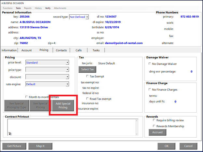Enable the Rewards Membership checkbox
The height and width of the screenshot is (152, 203).
coord(154,126)
